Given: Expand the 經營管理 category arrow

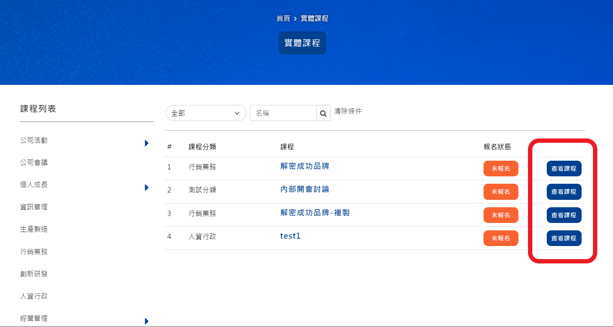Looking at the screenshot, I should 146,321.
